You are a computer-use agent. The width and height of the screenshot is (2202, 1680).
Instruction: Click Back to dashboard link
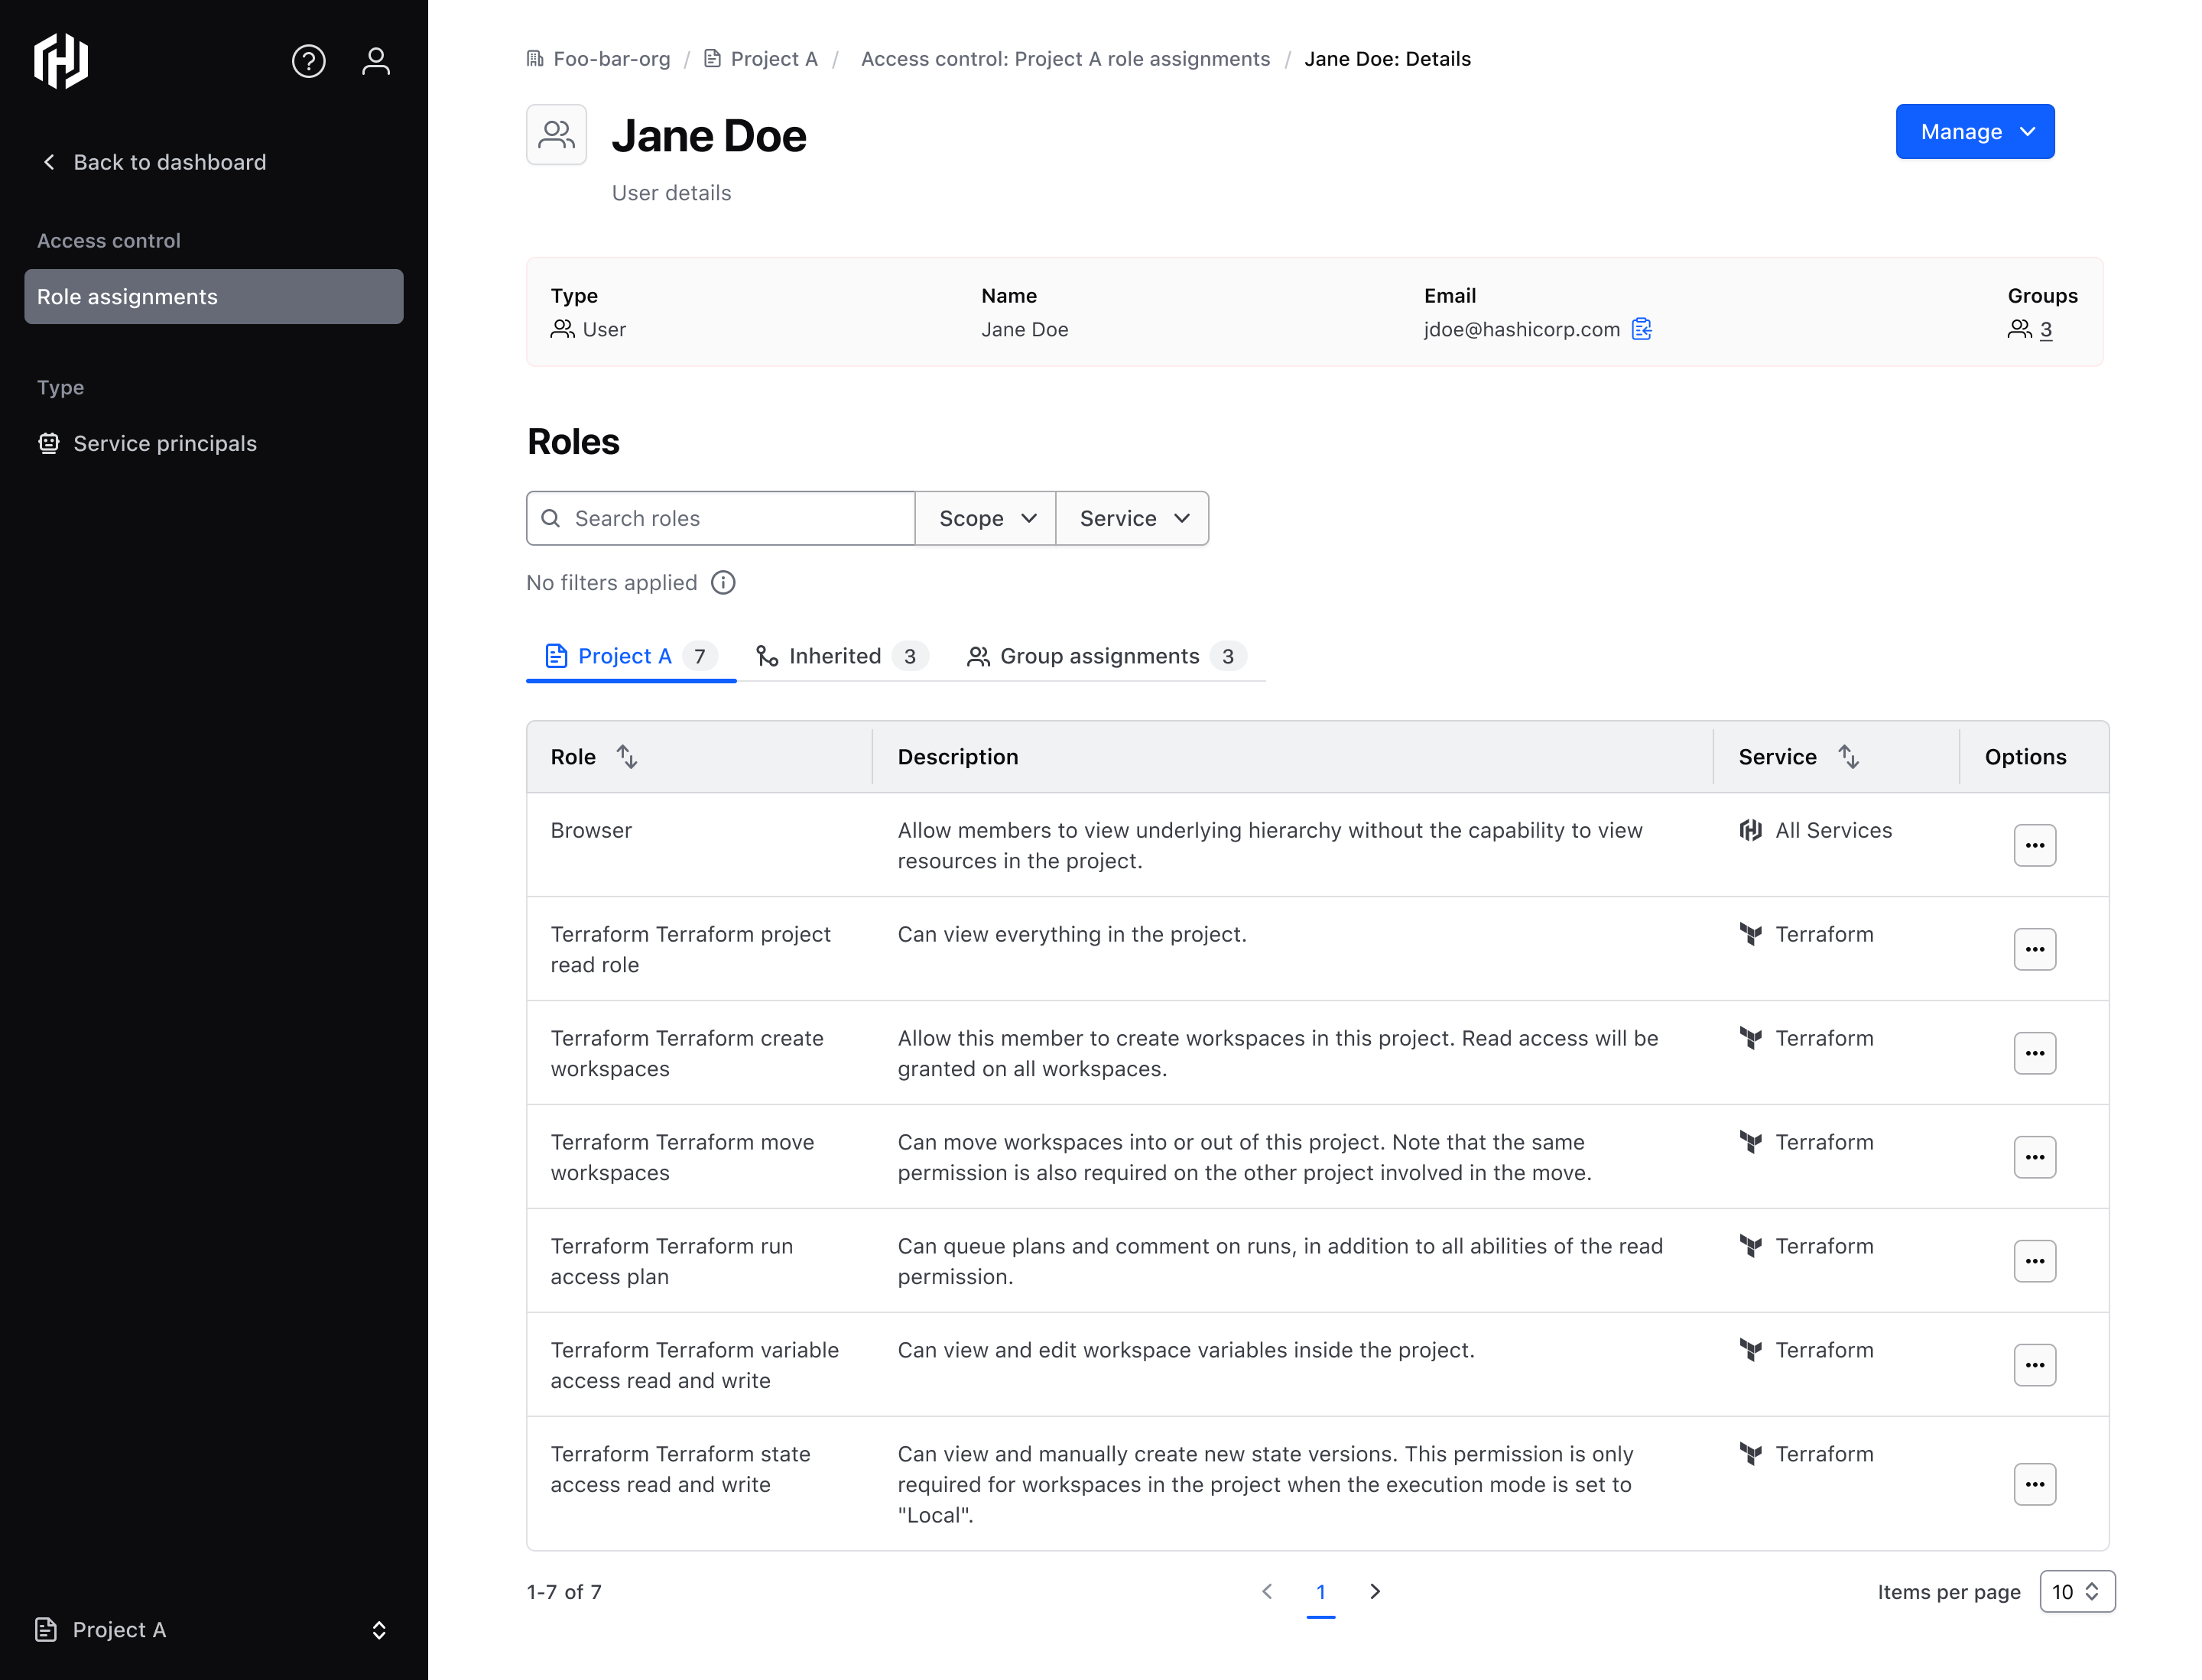(153, 162)
